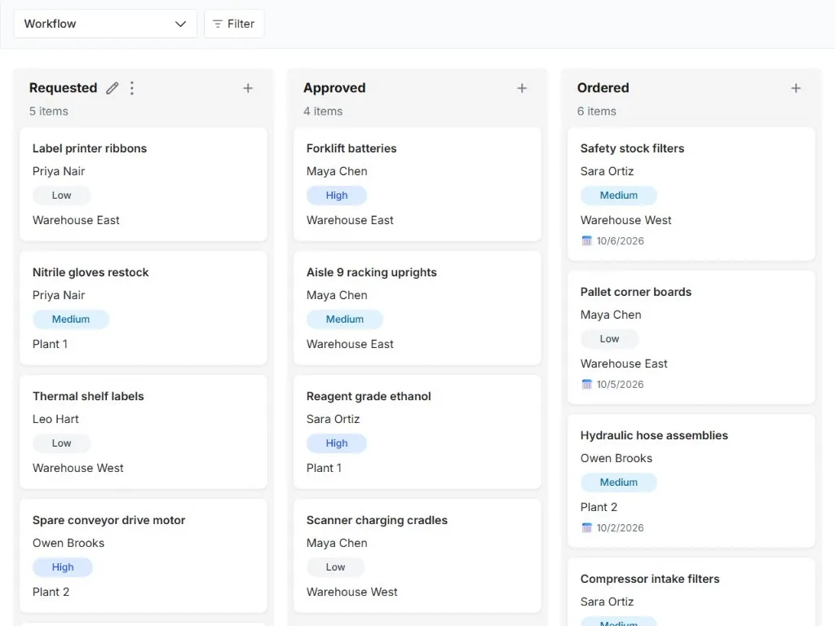Click Plant 1 on Nitrile gloves restock card

click(50, 345)
